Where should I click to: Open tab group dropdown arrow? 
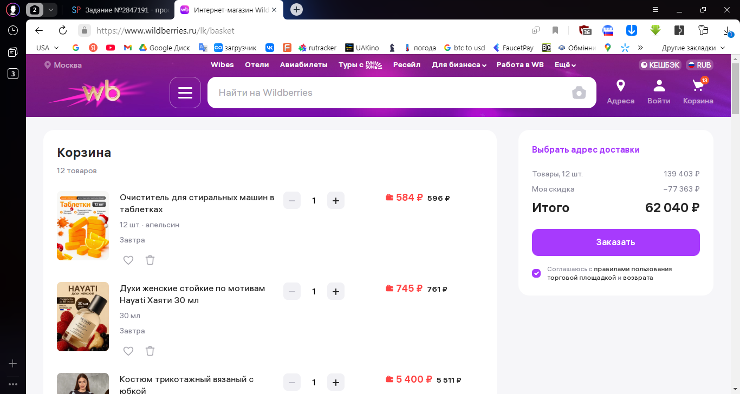(x=50, y=10)
